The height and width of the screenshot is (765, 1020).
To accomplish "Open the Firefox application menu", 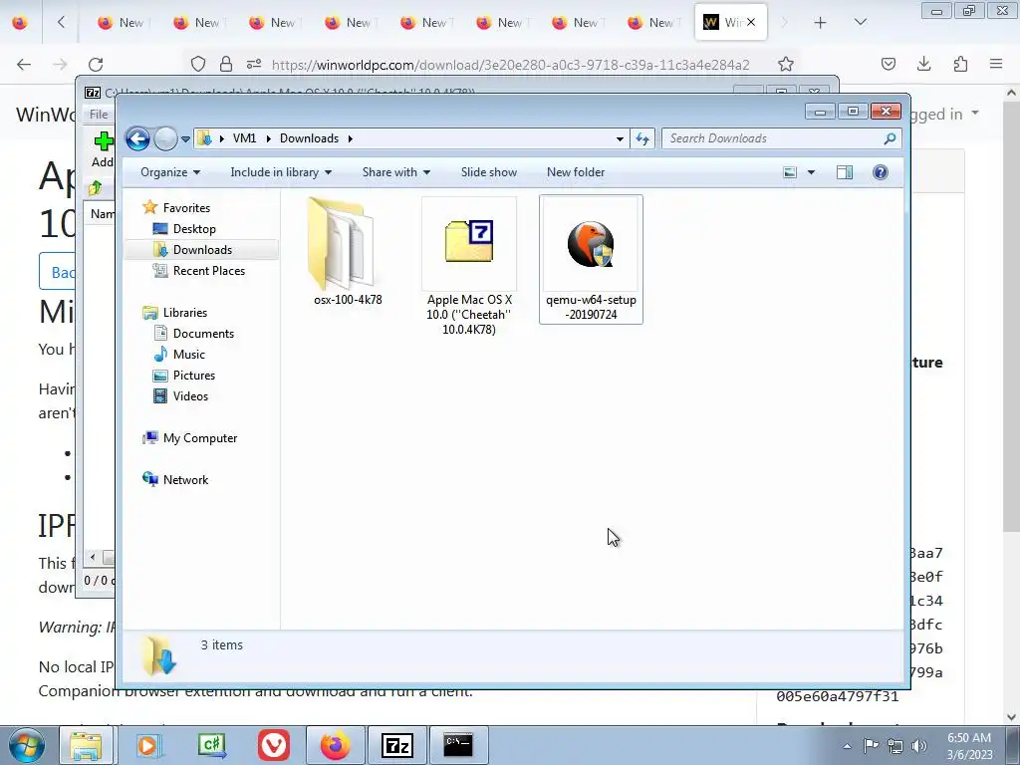I will 996,64.
